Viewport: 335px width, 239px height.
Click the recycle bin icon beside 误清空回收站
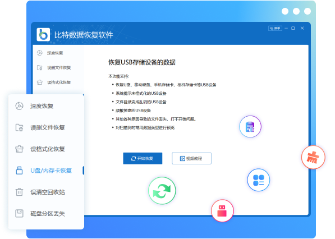(19, 192)
